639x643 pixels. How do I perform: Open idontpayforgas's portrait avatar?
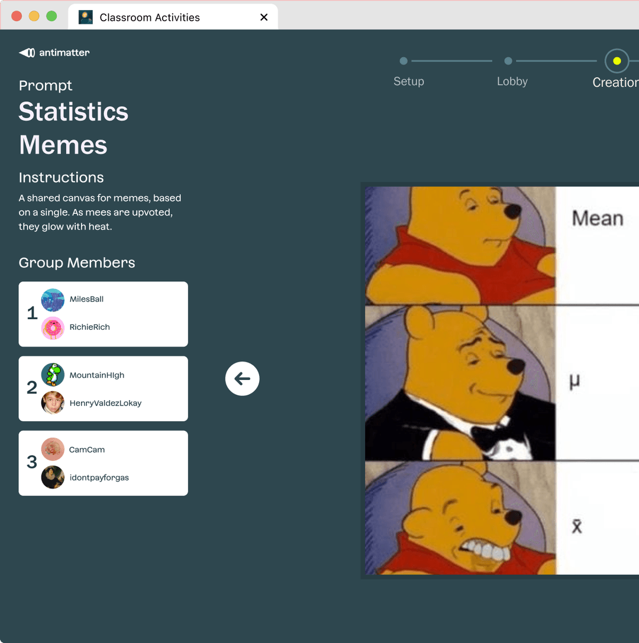(x=53, y=477)
